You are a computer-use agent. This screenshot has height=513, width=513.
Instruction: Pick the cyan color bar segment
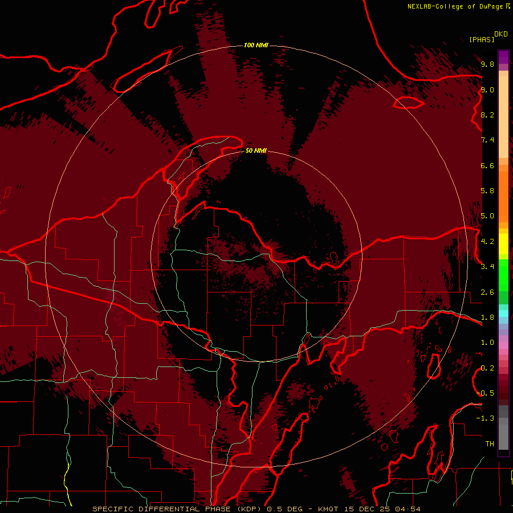pyautogui.click(x=503, y=313)
